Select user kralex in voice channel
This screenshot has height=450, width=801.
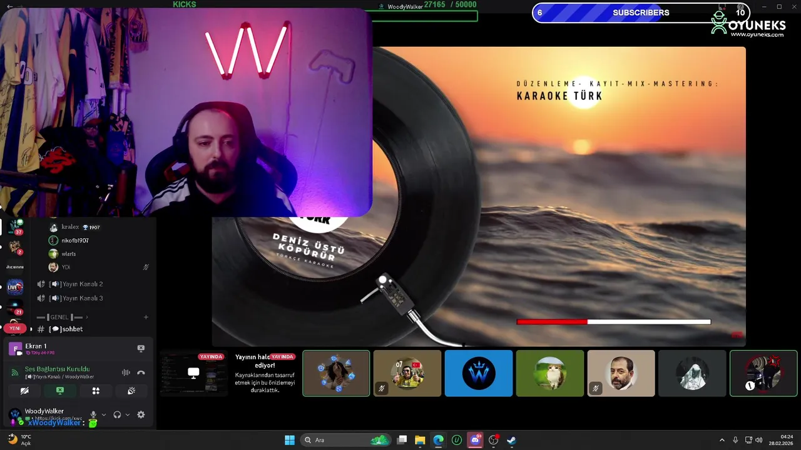click(70, 227)
